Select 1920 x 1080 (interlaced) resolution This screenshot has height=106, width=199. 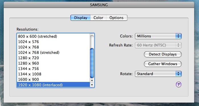point(53,85)
